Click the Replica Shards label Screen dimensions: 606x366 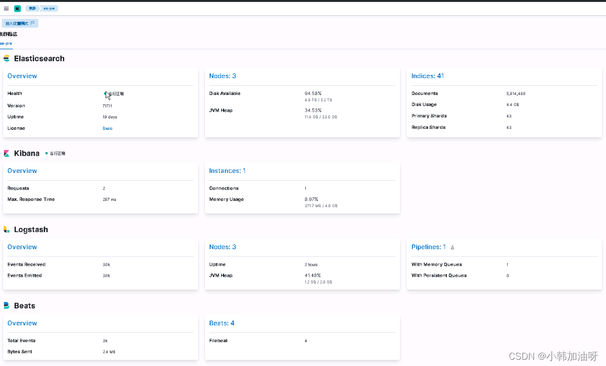click(x=429, y=127)
